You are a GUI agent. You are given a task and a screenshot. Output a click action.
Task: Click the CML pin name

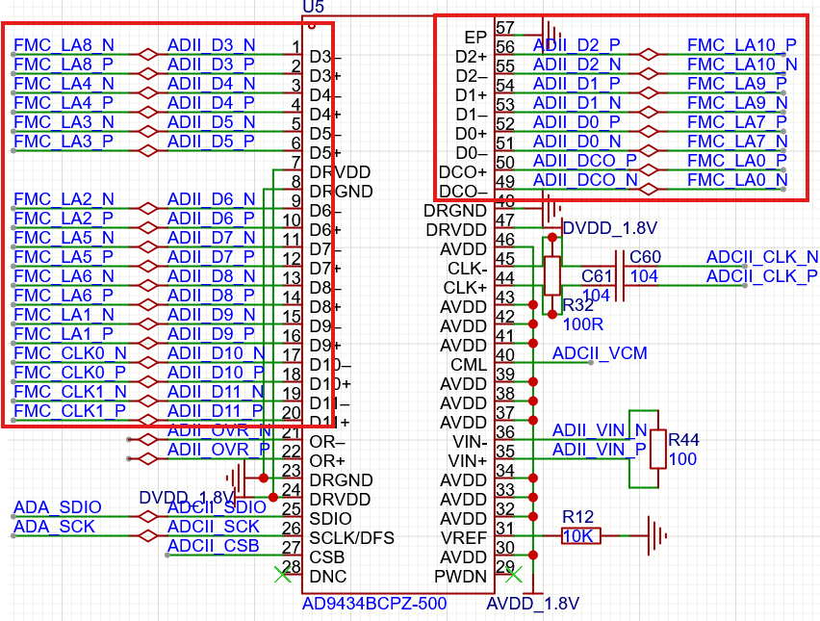(x=469, y=365)
